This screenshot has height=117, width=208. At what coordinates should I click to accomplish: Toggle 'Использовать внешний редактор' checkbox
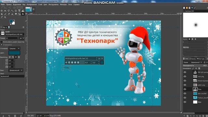pyautogui.click(x=1, y=42)
